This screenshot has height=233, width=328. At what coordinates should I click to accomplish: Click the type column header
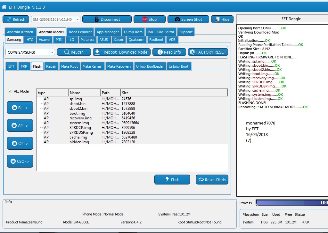click(x=52, y=93)
